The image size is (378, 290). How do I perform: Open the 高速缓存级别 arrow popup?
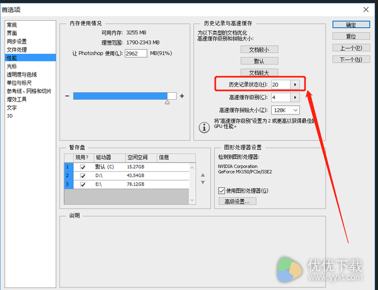point(295,97)
